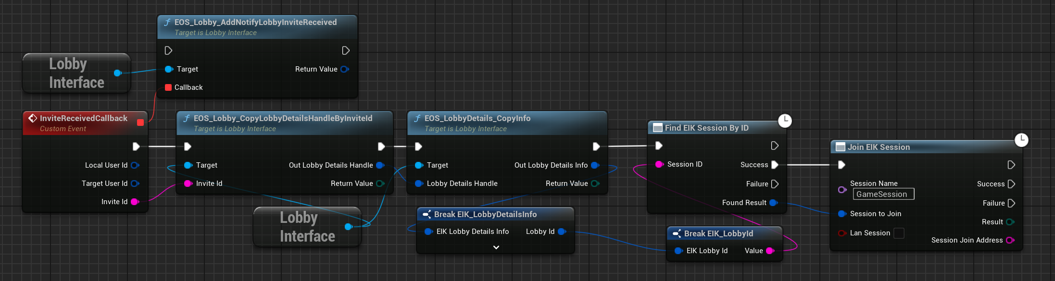This screenshot has width=1055, height=281.
Task: Enable the Lan Session checkbox
Action: [899, 233]
